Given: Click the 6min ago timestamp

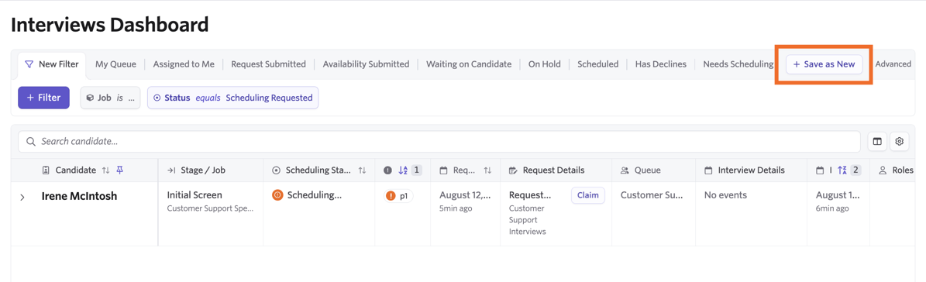Looking at the screenshot, I should [x=832, y=208].
